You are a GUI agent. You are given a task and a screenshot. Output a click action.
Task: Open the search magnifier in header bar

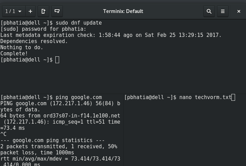coord(209,11)
